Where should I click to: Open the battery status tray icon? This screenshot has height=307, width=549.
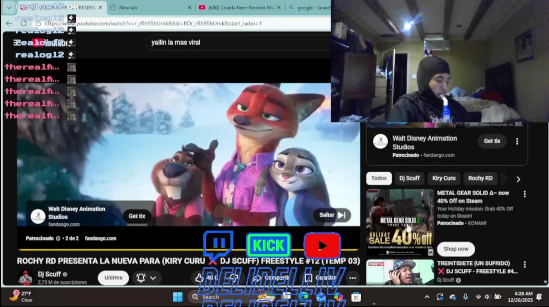[x=498, y=297]
